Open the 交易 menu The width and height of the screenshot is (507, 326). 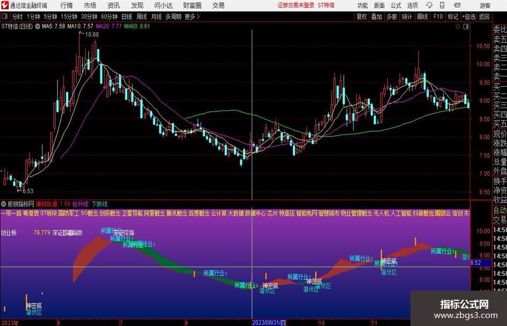click(218, 5)
